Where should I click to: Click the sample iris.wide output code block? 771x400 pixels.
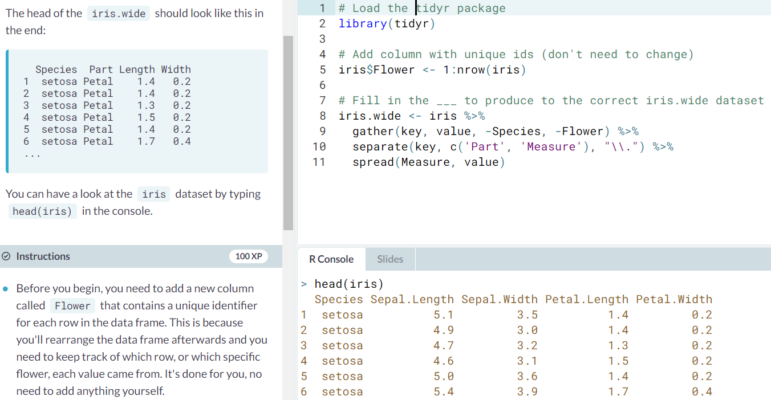pyautogui.click(x=137, y=111)
